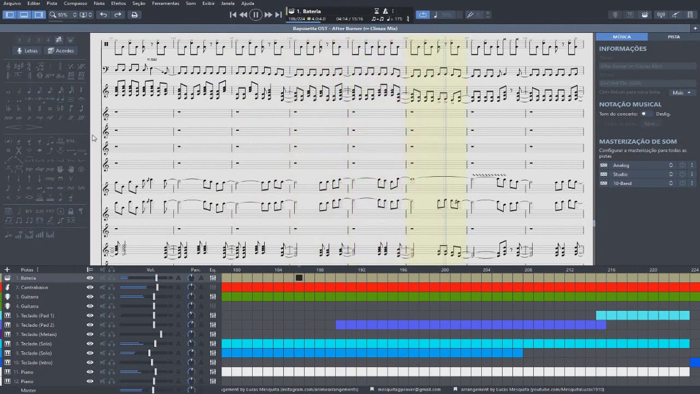The image size is (700, 394).
Task: Open the tuning fork transpose control
Action: coord(470,15)
